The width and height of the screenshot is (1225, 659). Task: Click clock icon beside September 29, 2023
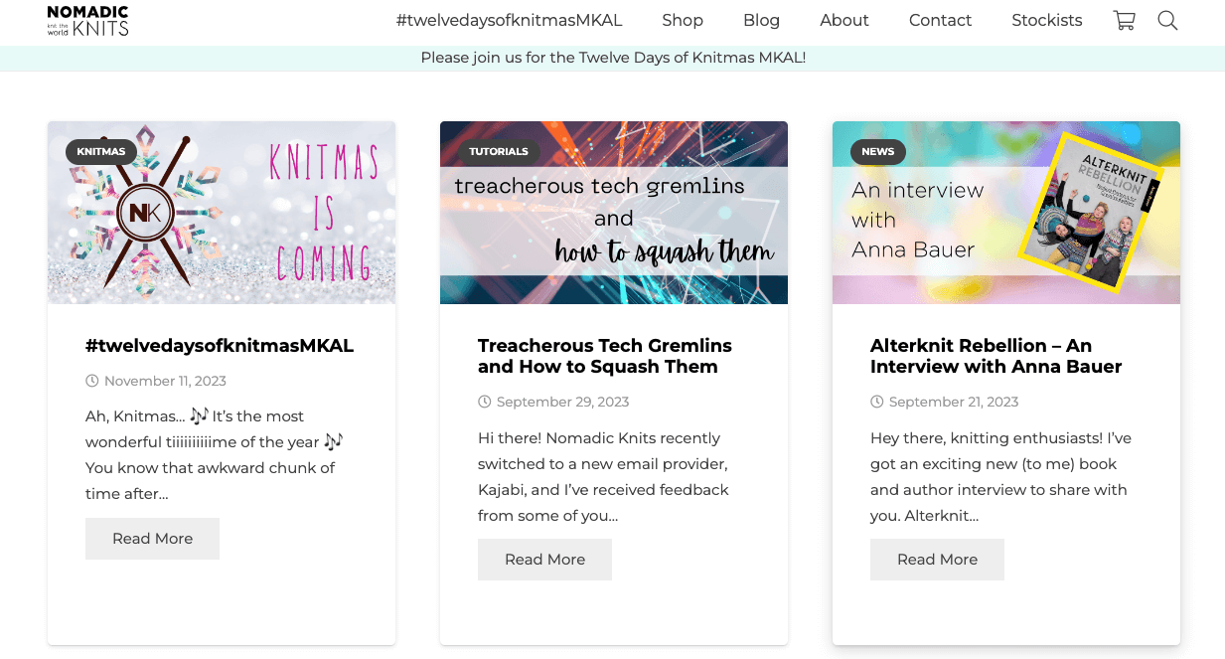coord(485,402)
